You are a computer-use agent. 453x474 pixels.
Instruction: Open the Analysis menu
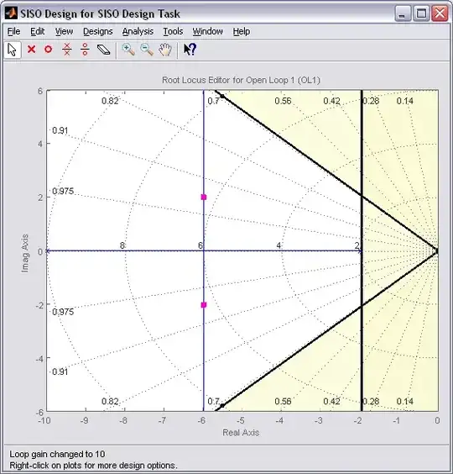point(138,31)
